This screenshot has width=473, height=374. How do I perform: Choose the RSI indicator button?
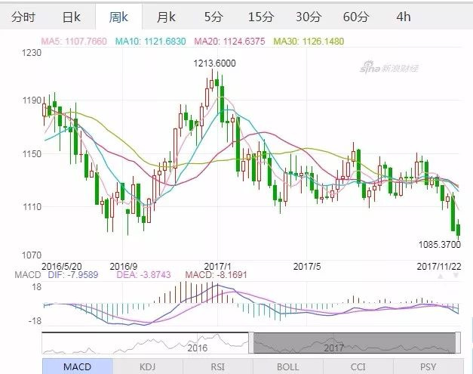218,366
